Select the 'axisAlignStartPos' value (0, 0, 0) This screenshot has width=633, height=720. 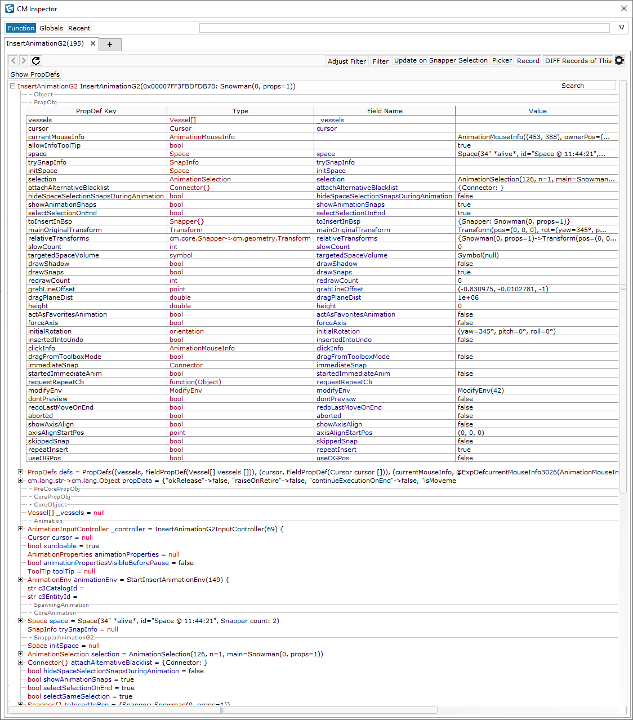471,433
